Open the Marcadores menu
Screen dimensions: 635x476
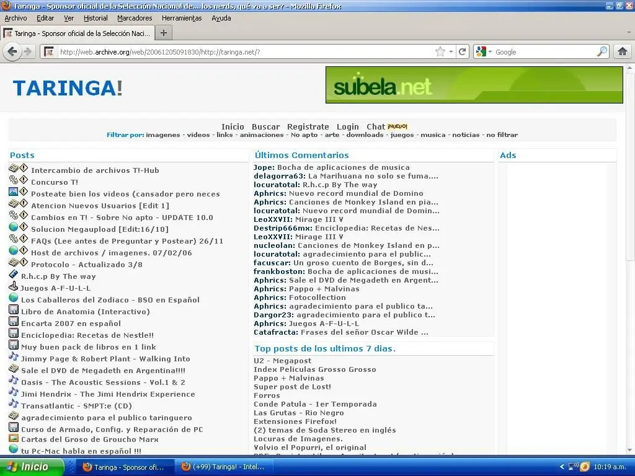coord(135,18)
